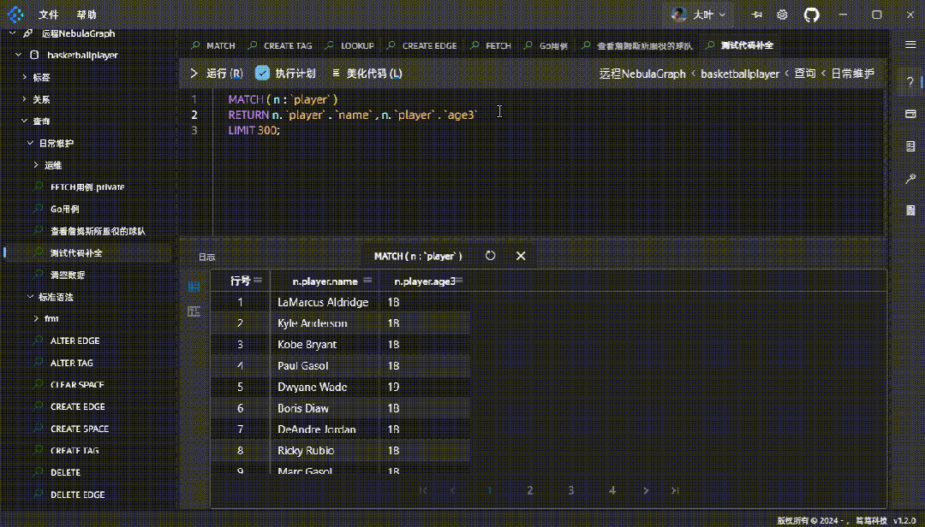Viewport: 925px width, 527px height.
Task: Click the help question mark icon
Action: [910, 81]
